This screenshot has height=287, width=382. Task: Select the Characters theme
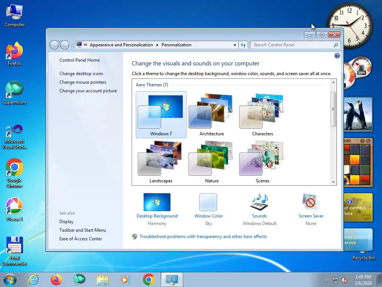tap(263, 115)
